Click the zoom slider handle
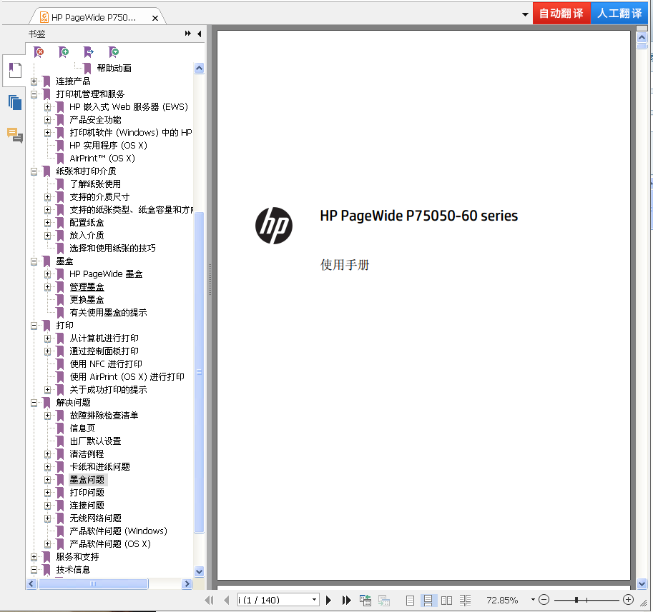Screen dimensions: 653x612 [x=576, y=600]
